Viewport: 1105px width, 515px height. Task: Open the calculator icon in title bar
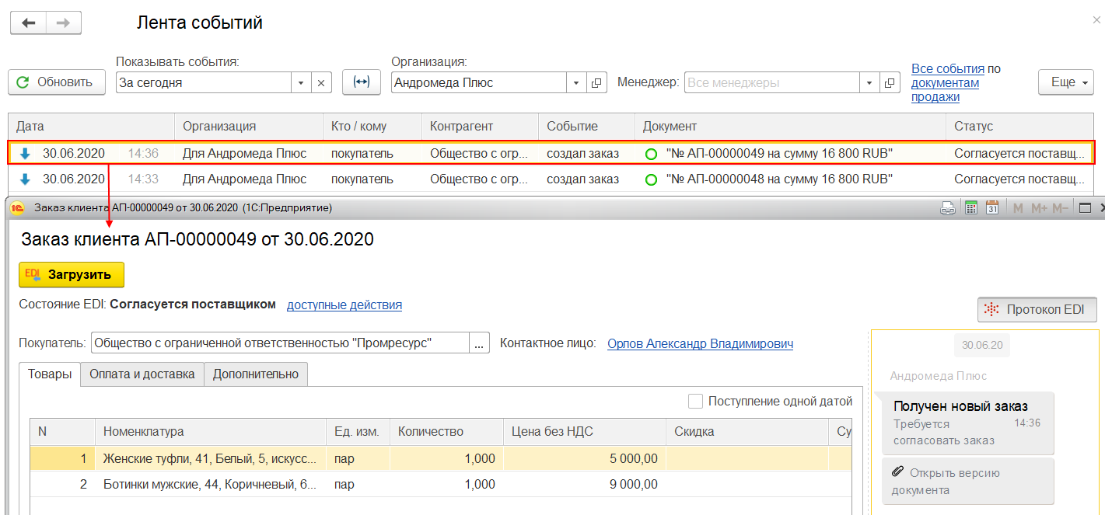pos(970,207)
